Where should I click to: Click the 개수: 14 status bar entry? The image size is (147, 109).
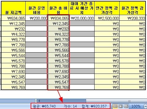(70, 106)
